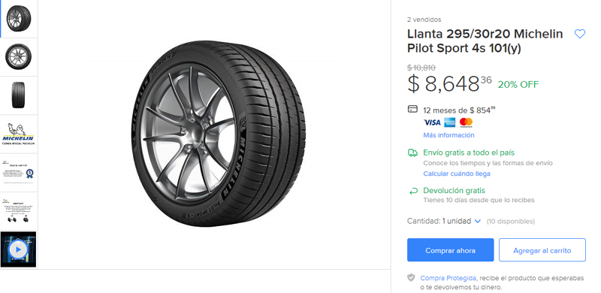The image size is (601, 293).
Task: Click the free return arrow icon
Action: click(x=412, y=191)
